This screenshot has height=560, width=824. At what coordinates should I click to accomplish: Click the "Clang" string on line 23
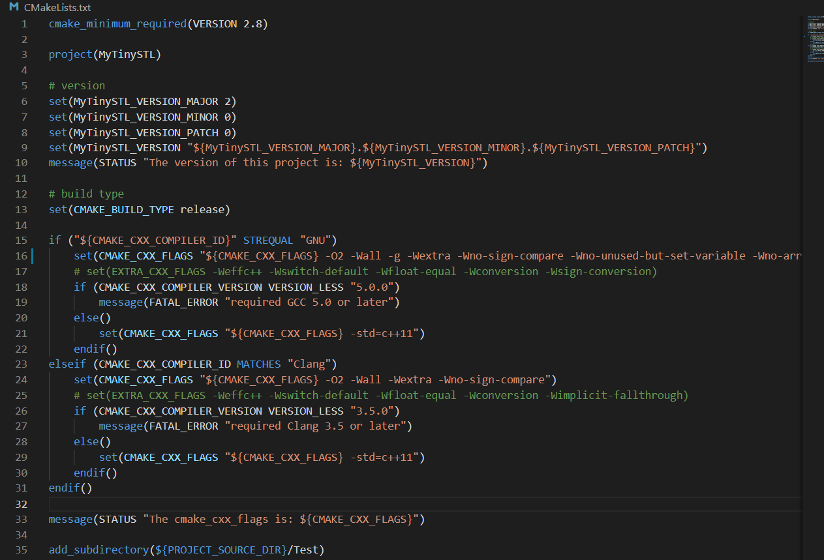[x=309, y=364]
